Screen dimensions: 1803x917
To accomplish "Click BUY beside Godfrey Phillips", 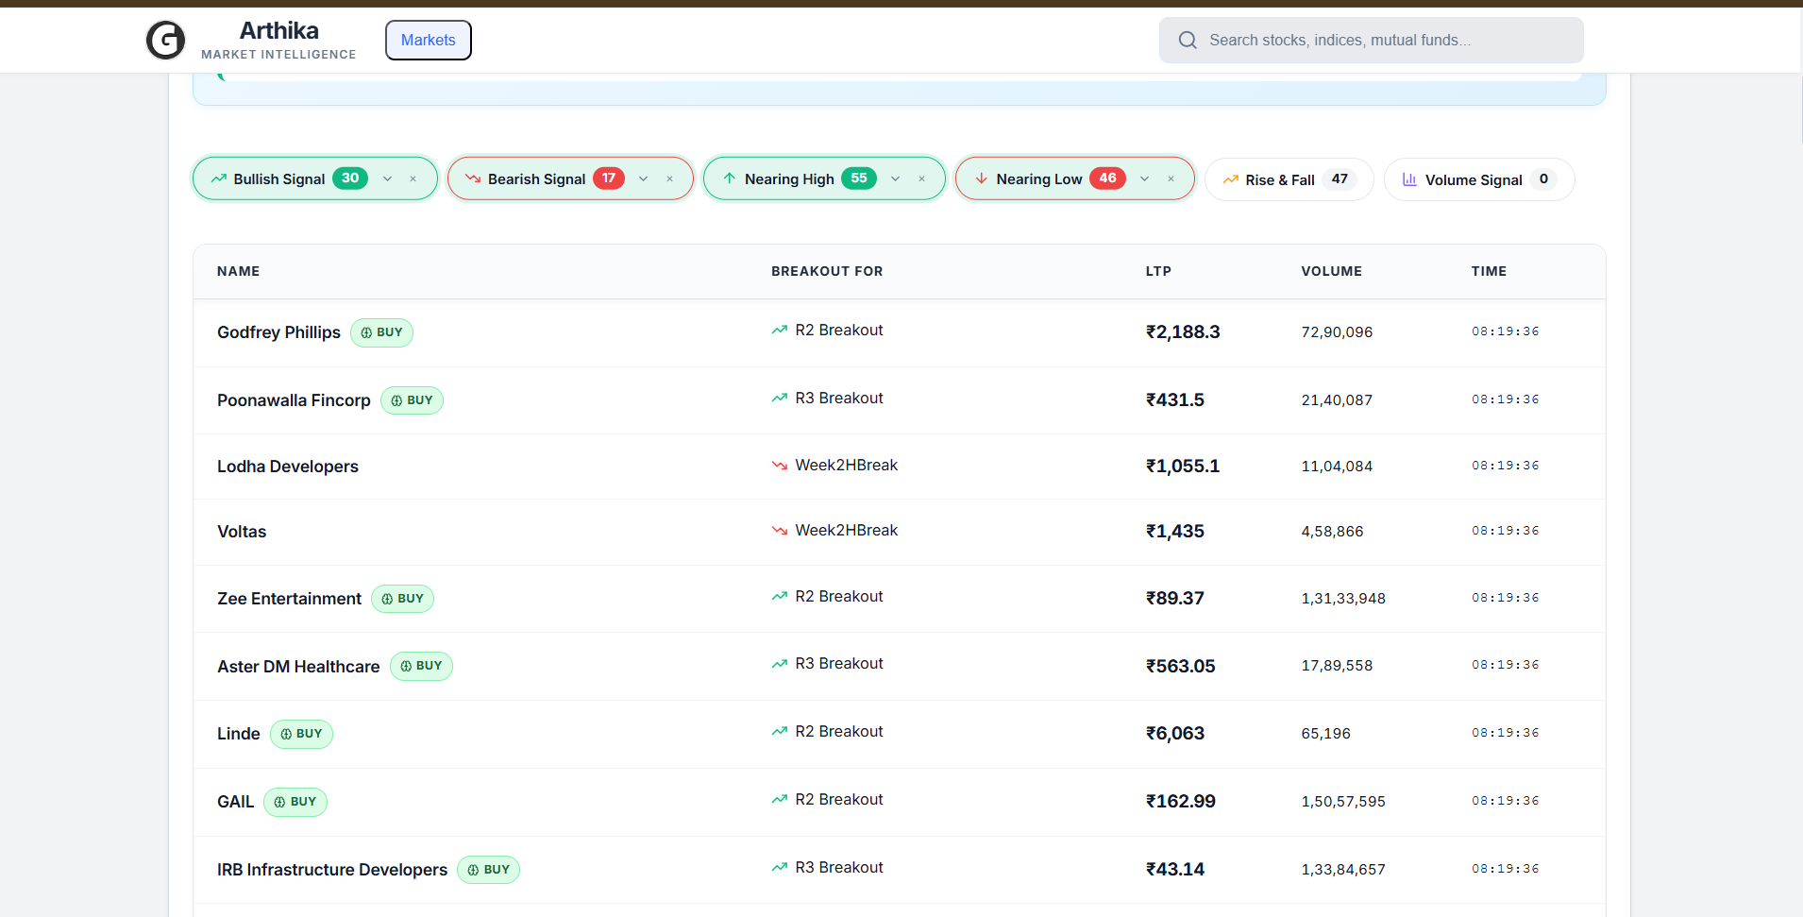I will coord(381,332).
